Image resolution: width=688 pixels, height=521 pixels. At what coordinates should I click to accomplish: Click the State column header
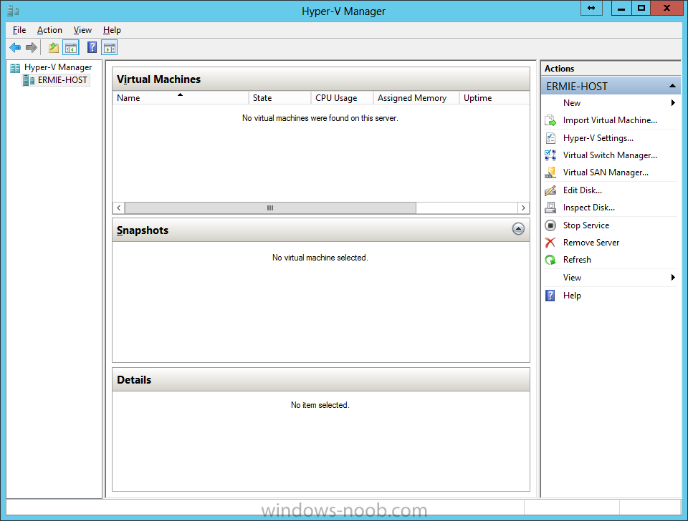click(280, 98)
